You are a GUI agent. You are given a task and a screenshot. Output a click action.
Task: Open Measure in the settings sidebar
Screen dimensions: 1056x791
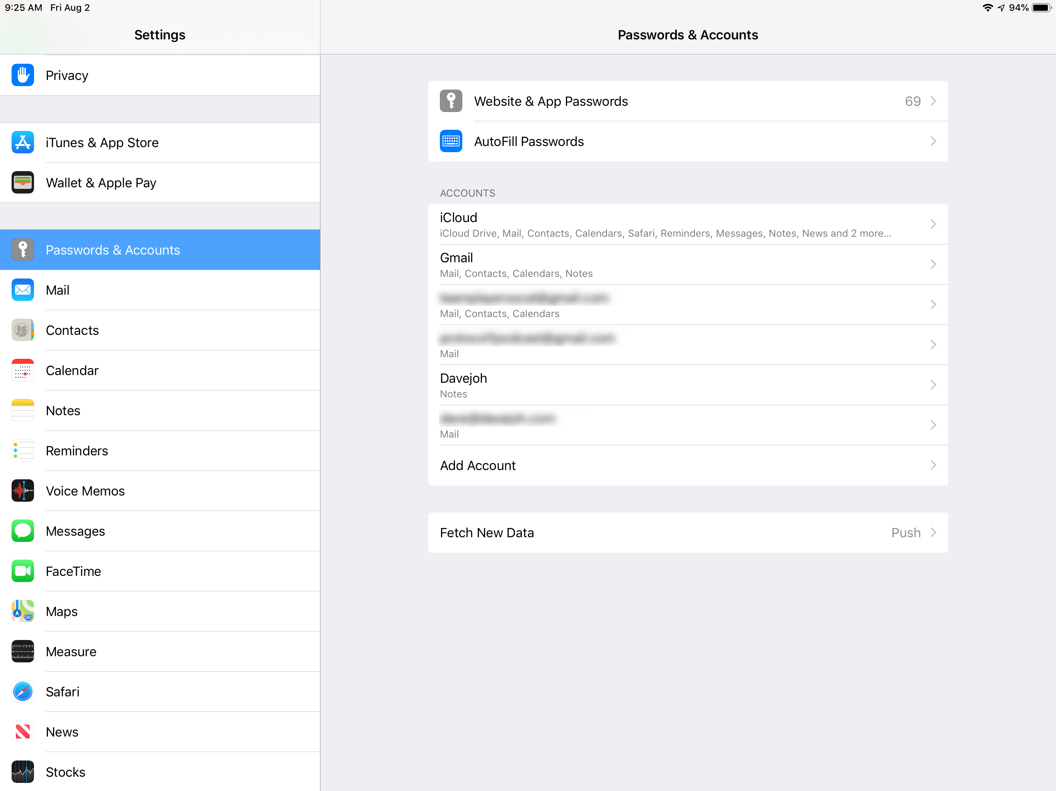point(160,651)
